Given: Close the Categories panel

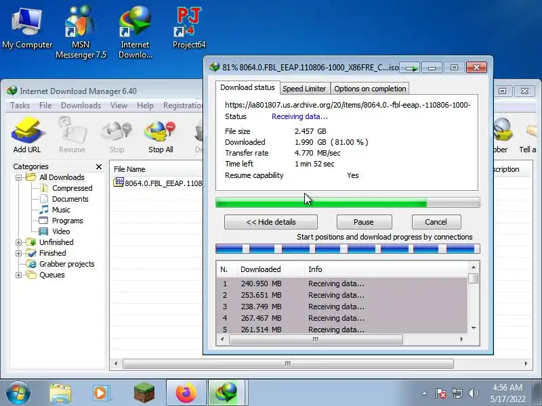Looking at the screenshot, I should [x=99, y=166].
